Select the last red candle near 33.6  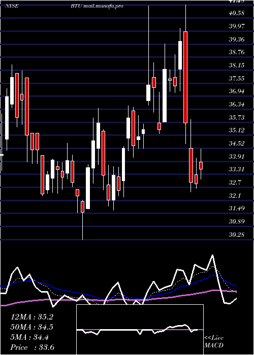(201, 165)
